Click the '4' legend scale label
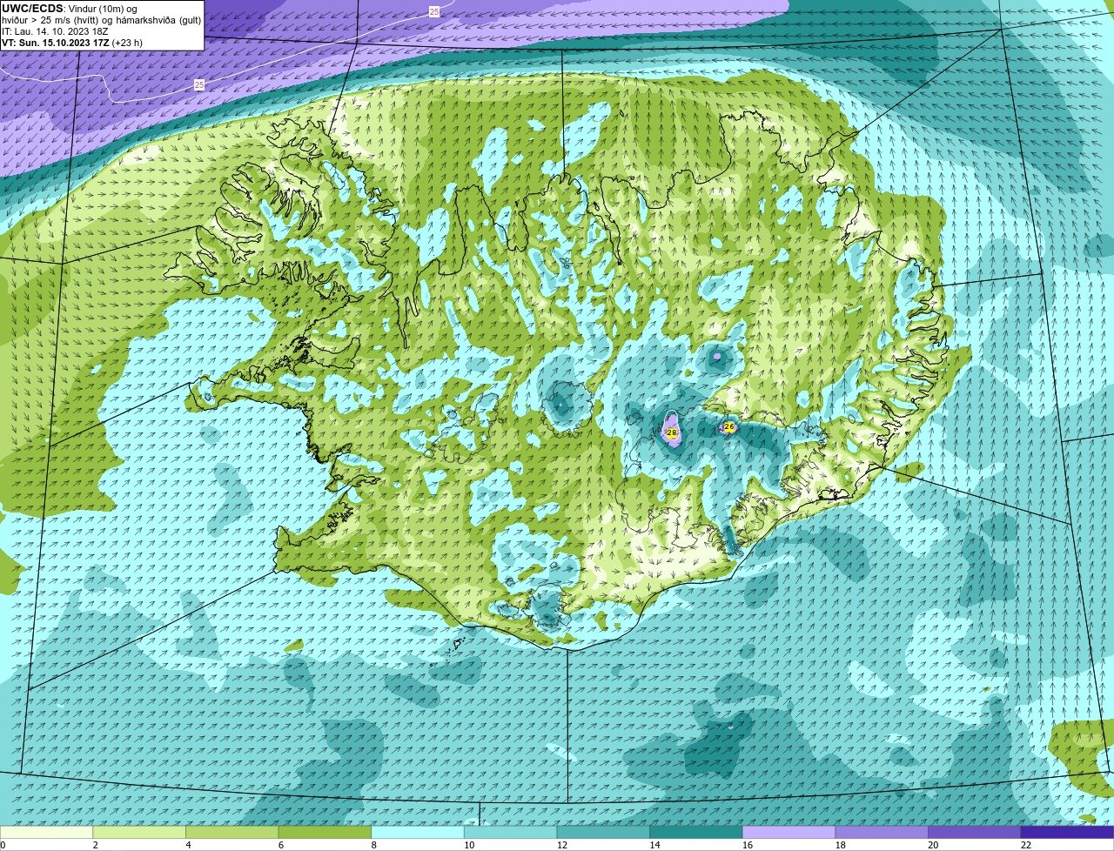 point(189,845)
